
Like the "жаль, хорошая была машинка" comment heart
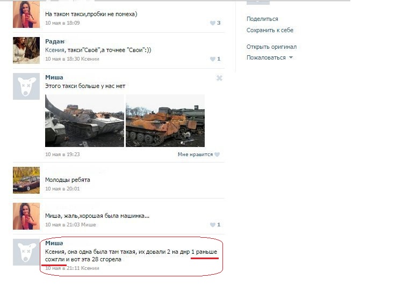pyautogui.click(x=213, y=225)
